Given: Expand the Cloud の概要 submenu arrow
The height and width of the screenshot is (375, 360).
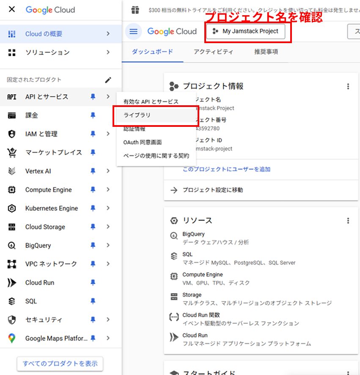Looking at the screenshot, I should (x=108, y=34).
